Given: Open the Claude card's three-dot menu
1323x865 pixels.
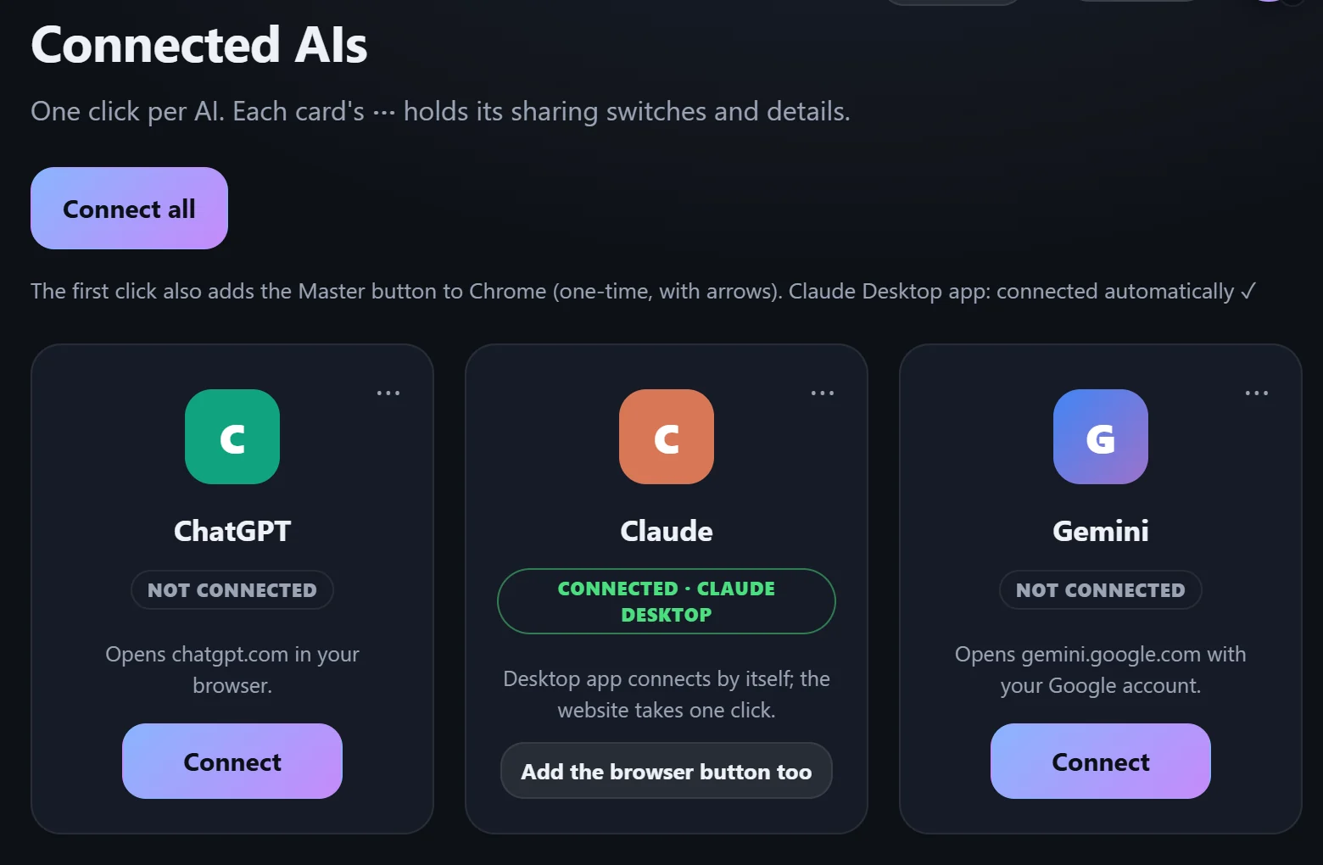Looking at the screenshot, I should (x=823, y=393).
